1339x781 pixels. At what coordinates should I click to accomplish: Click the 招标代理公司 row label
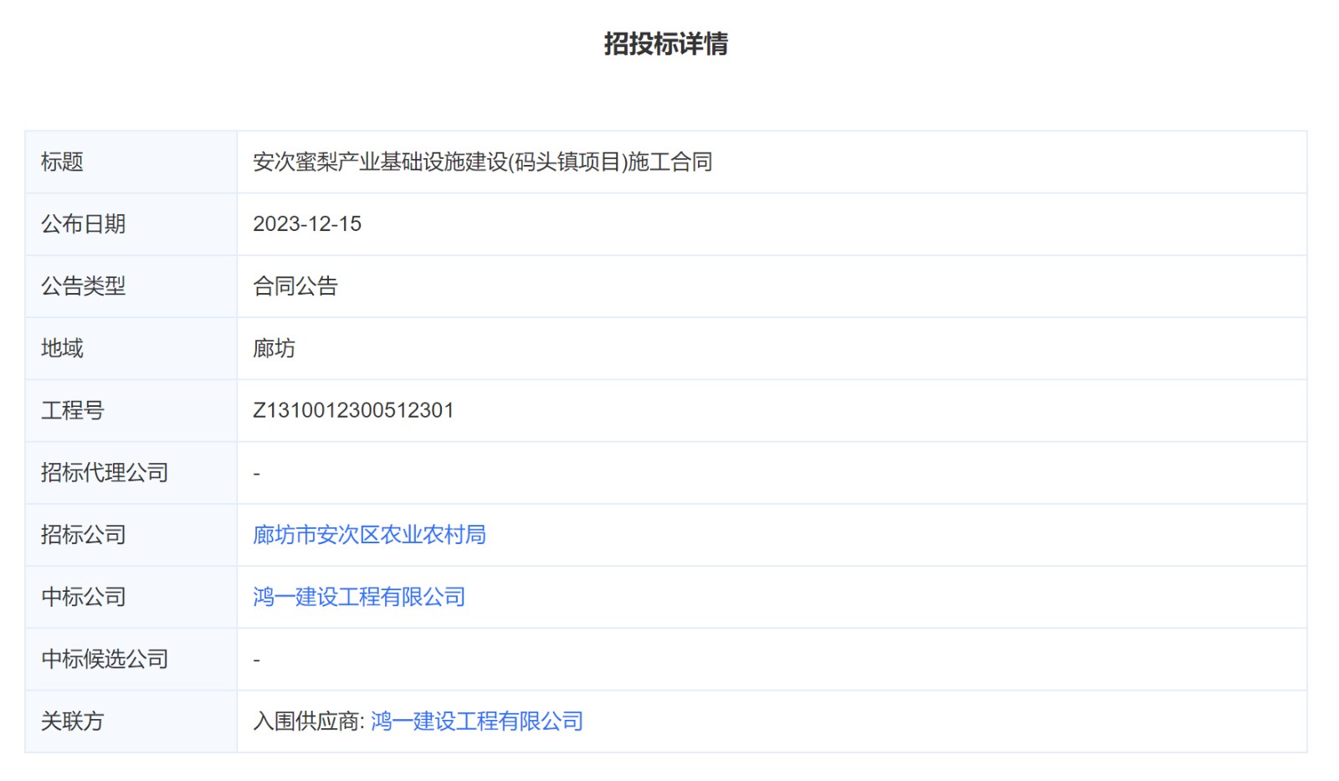coord(105,473)
